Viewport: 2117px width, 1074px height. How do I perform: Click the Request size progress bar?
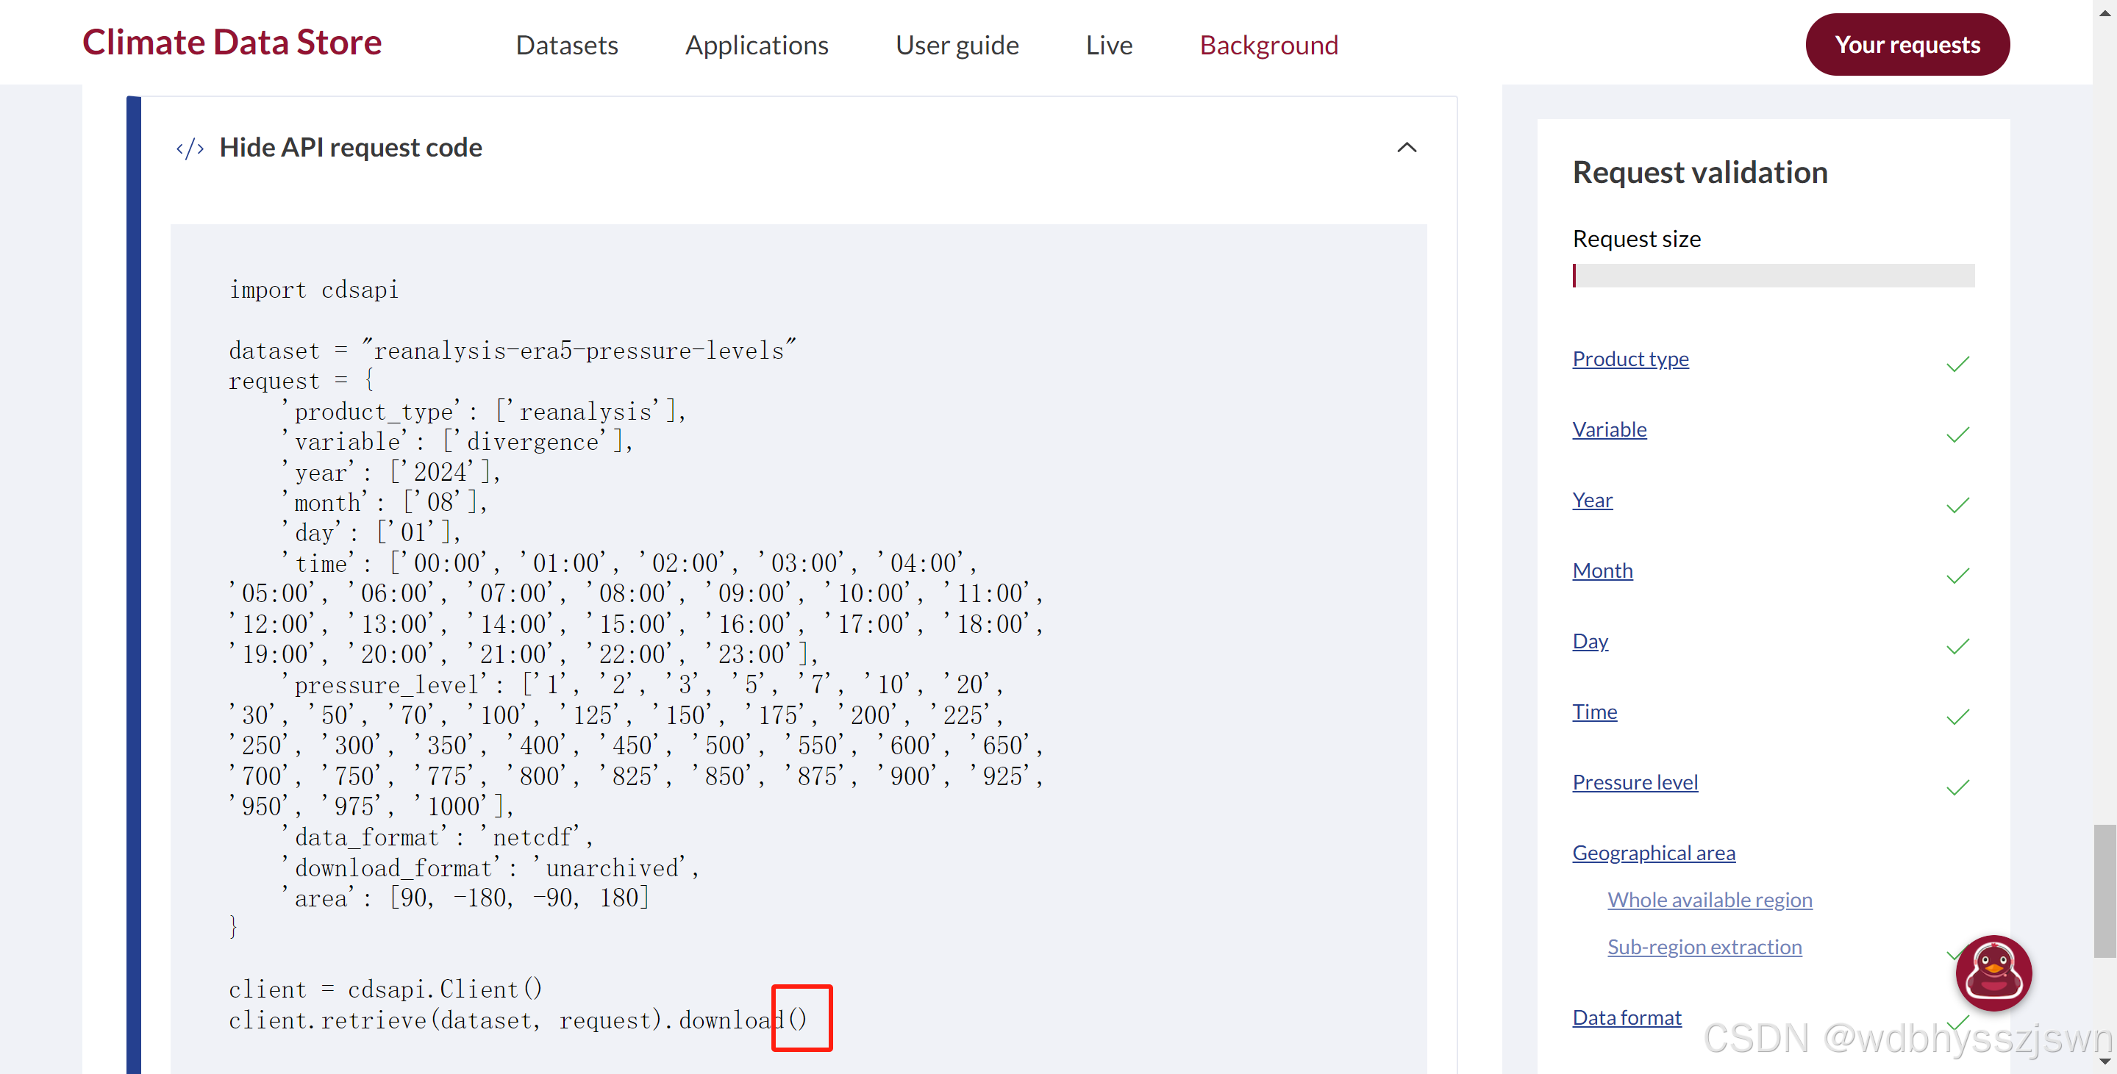coord(1773,275)
